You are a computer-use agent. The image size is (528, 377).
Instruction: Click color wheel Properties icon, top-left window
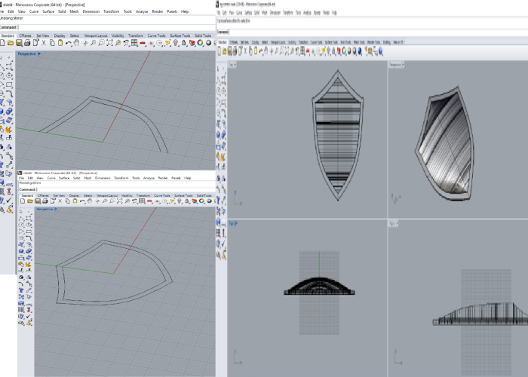pos(201,43)
